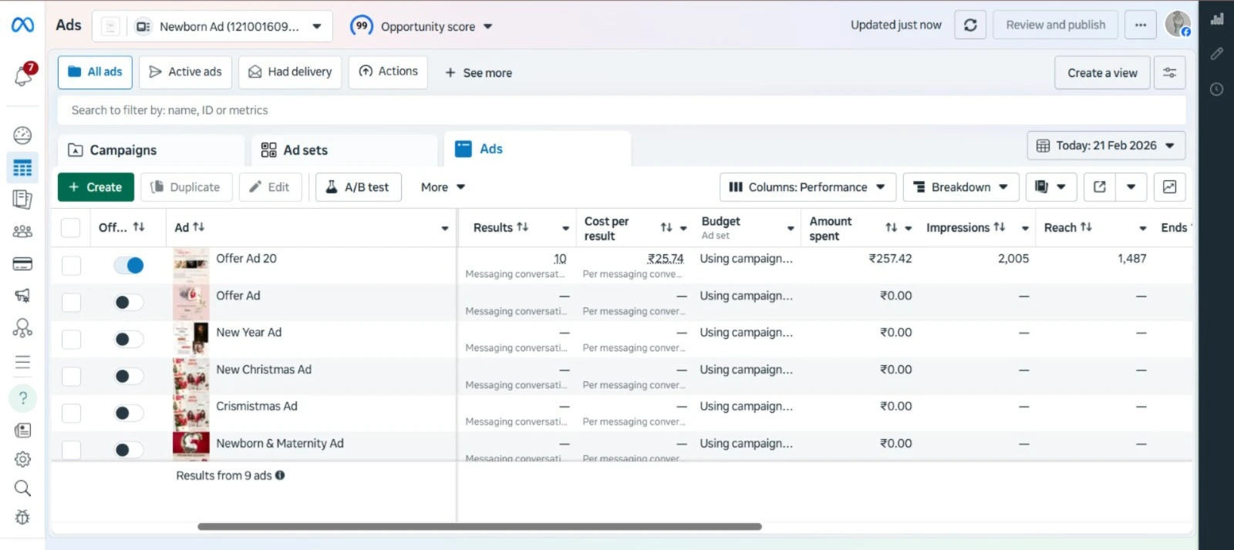This screenshot has height=550, width=1234.
Task: Open the settings gear icon in sidebar
Action: pos(22,459)
